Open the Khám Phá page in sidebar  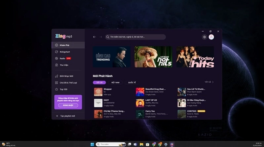64,45
